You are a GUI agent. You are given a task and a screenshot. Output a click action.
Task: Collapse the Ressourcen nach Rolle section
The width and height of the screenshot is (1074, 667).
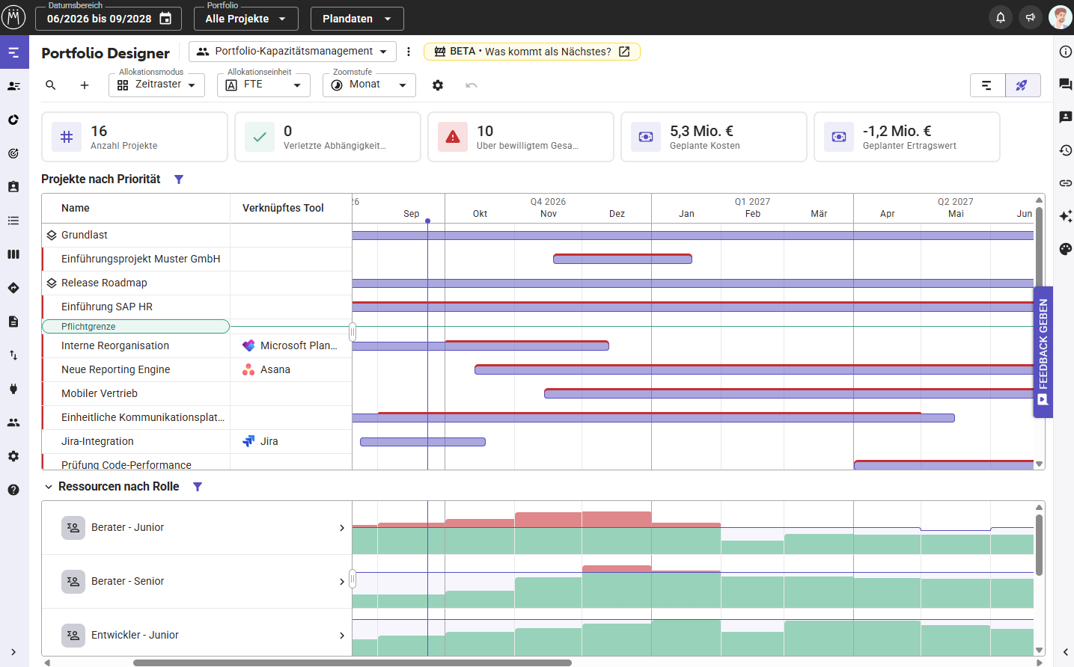point(49,487)
